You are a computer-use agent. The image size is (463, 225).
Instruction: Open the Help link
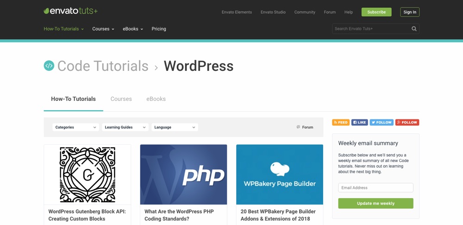pos(349,12)
